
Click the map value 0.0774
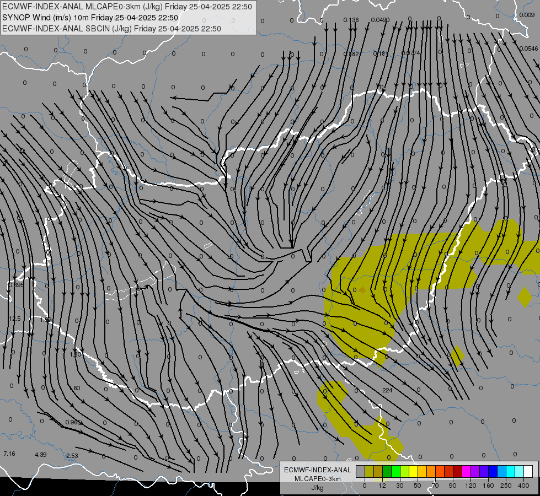[411, 53]
